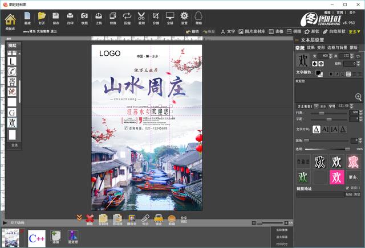Switch to the 变形 tab
365x248 pixels.
point(321,48)
